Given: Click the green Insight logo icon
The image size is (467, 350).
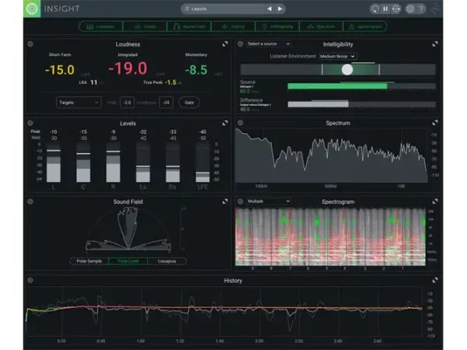Looking at the screenshot, I should (x=32, y=9).
